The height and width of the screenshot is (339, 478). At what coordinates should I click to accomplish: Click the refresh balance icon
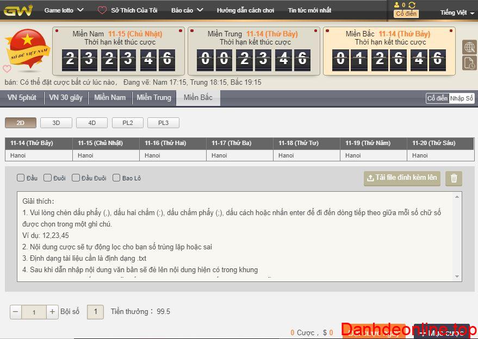(x=412, y=5)
